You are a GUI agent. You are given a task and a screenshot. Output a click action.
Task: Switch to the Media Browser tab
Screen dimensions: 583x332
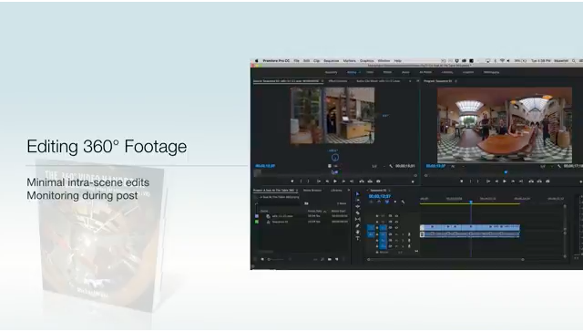pyautogui.click(x=312, y=191)
